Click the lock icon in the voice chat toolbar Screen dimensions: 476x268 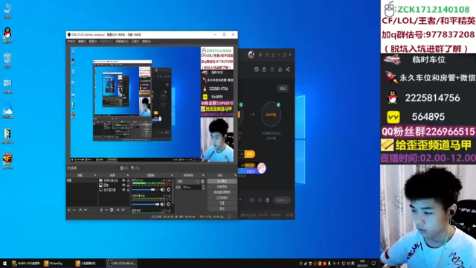(x=264, y=69)
